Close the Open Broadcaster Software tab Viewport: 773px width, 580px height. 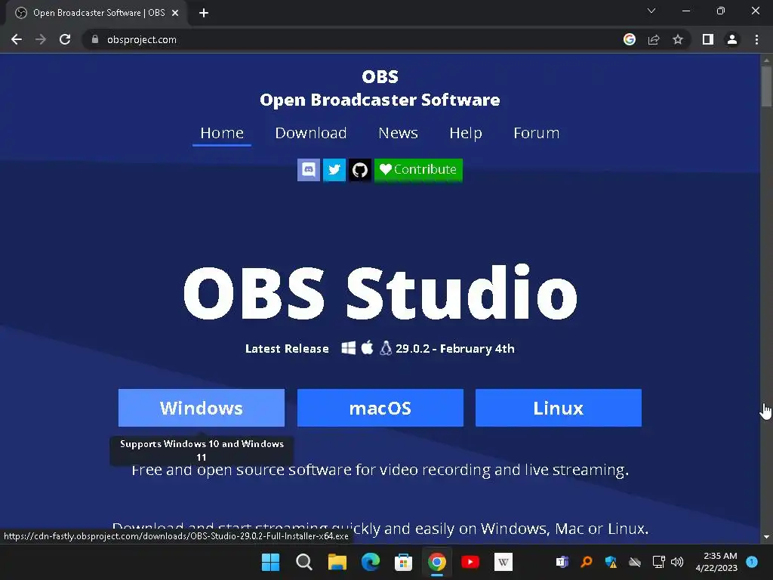click(175, 13)
